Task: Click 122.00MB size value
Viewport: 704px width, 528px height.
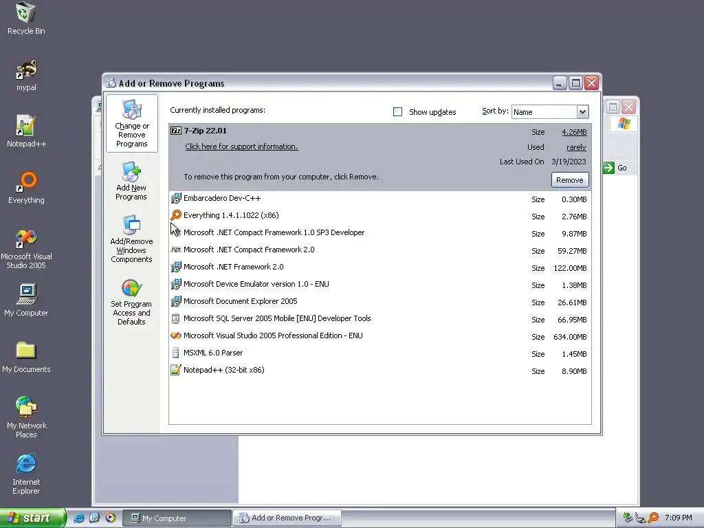Action: [x=570, y=268]
